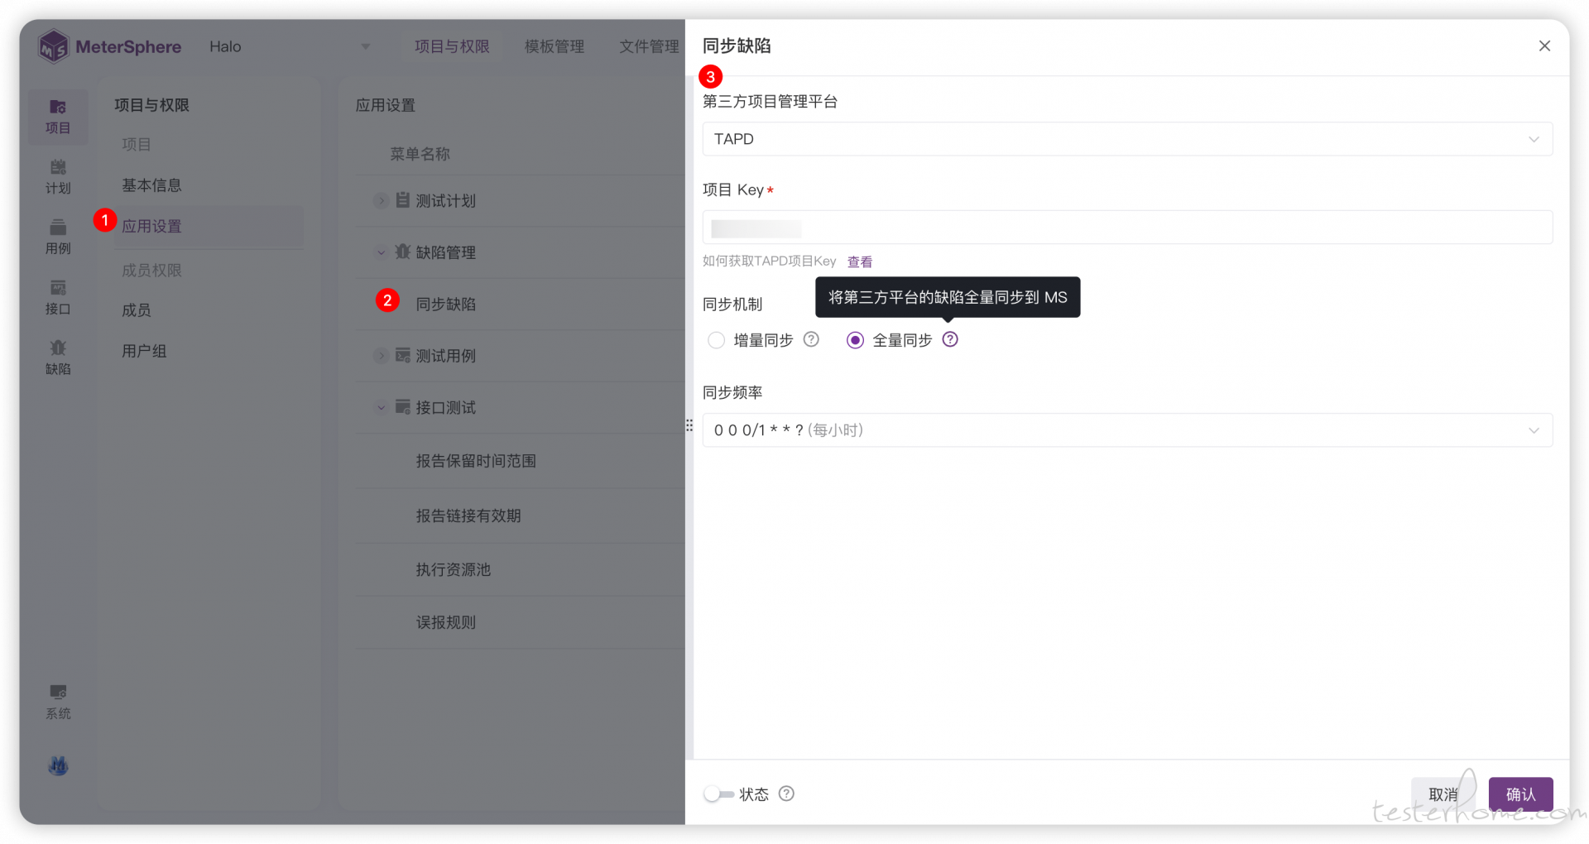Open the 缺陷 sidebar icon
This screenshot has height=844, width=1589.
click(58, 358)
